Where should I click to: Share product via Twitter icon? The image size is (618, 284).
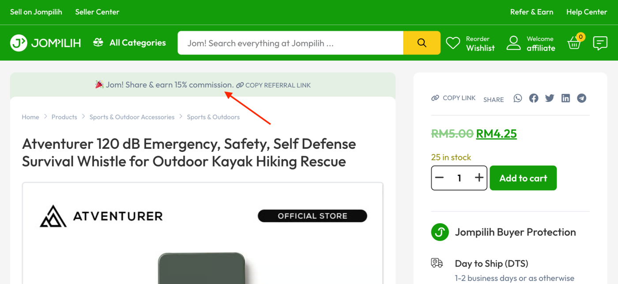coord(550,98)
